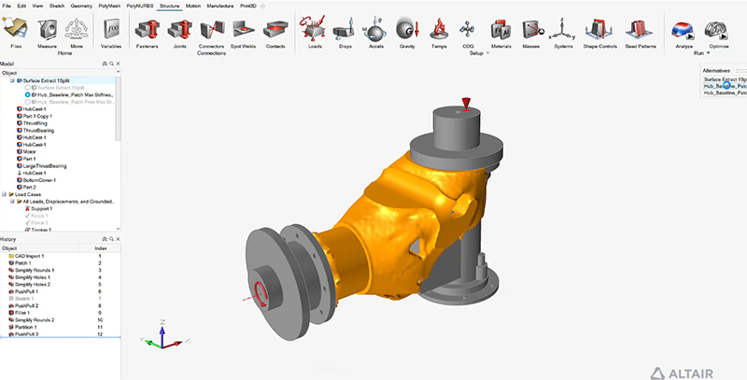Select the Shape Controls tool
Screen dimensions: 747x380
click(599, 34)
